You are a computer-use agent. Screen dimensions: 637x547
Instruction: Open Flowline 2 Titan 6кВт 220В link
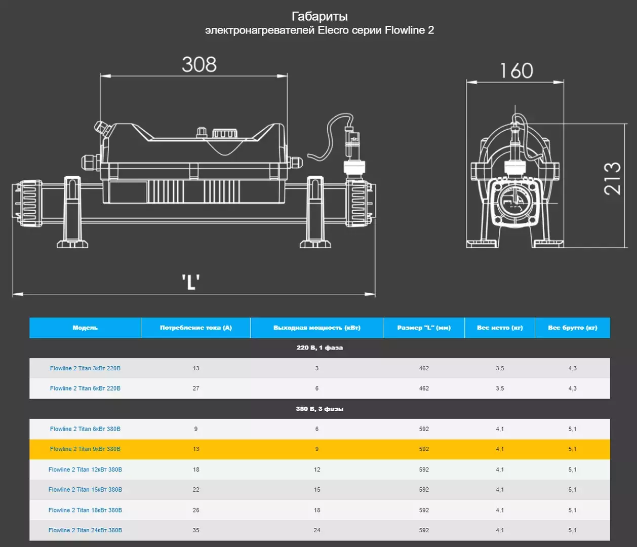pyautogui.click(x=85, y=388)
